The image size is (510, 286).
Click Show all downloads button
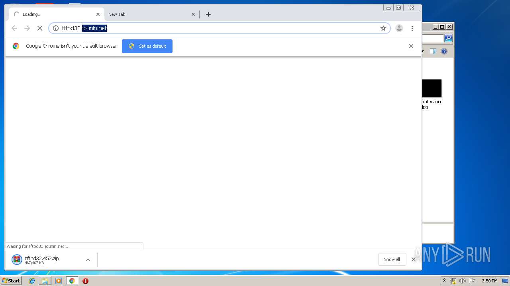[x=392, y=259]
